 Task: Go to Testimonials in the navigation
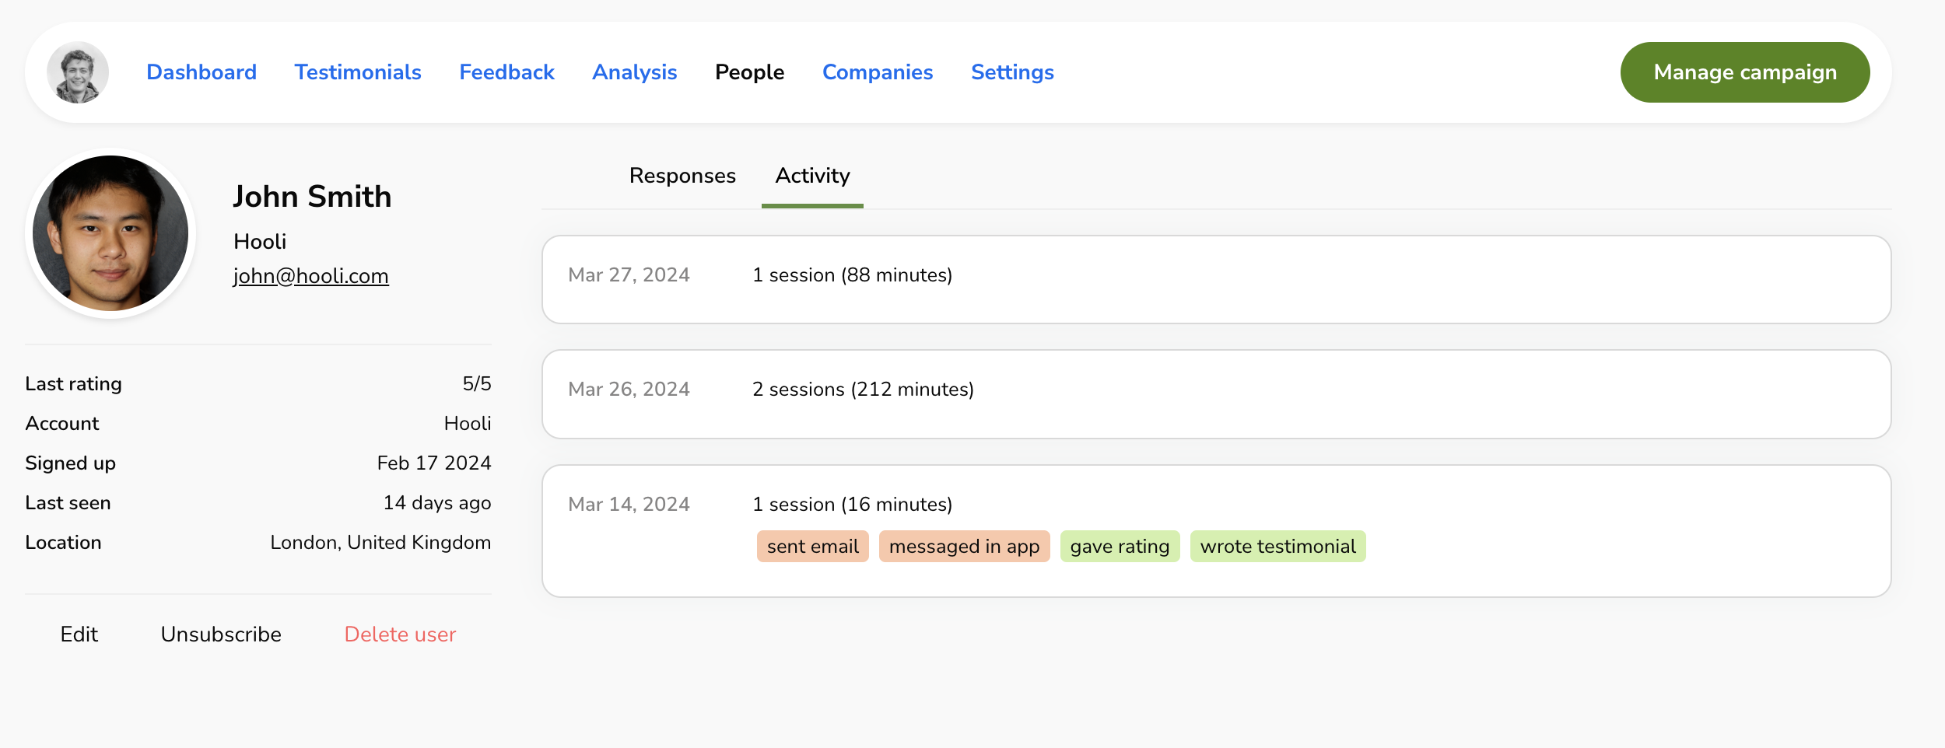[358, 72]
